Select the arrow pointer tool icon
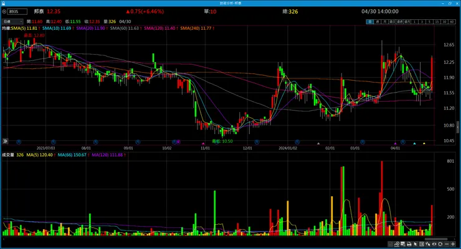The width and height of the screenshot is (461, 249). (415, 244)
